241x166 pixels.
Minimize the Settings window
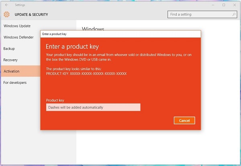(x=213, y=5)
